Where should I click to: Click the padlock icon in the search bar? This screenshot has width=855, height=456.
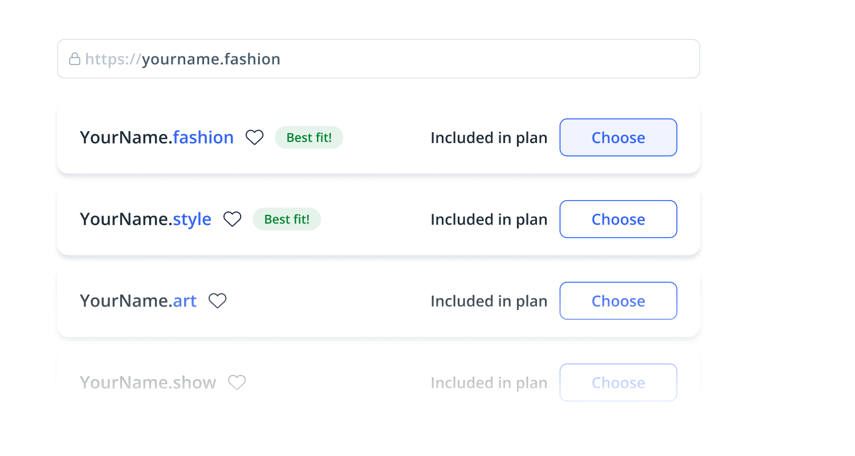coord(75,59)
